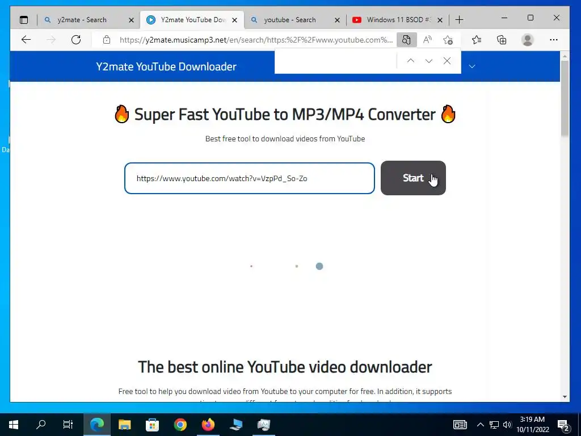The image size is (581, 436).
Task: Open the Collections panel
Action: pos(502,40)
